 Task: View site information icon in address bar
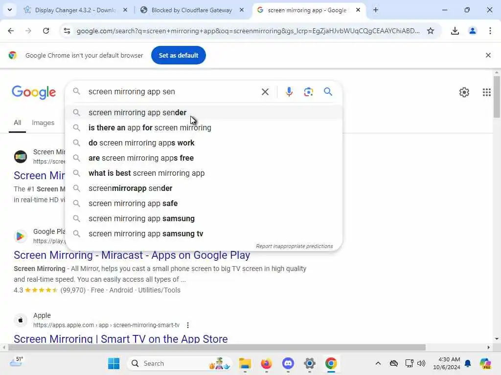[67, 31]
